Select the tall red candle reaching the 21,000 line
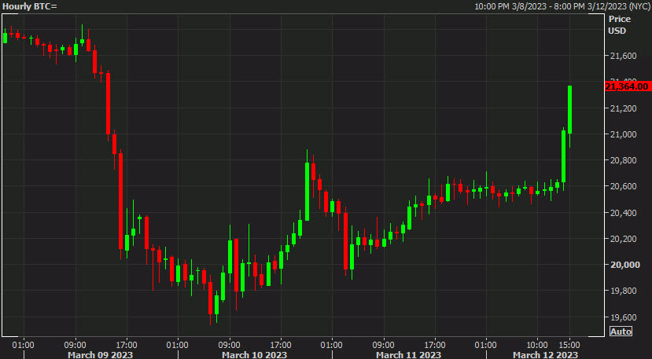Screen dimensions: 652x359 (108, 104)
